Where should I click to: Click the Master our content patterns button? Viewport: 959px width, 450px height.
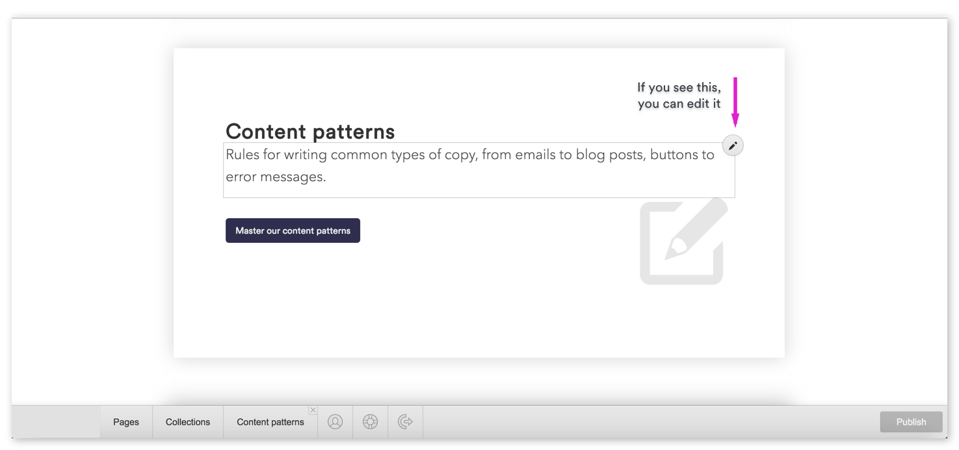293,231
